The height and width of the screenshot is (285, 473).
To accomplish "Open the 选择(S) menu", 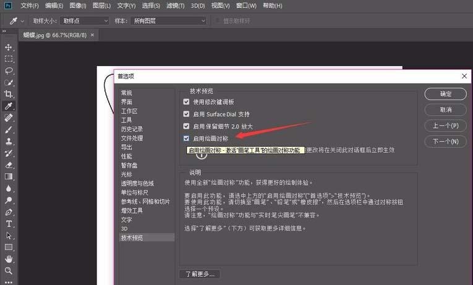I will click(151, 6).
